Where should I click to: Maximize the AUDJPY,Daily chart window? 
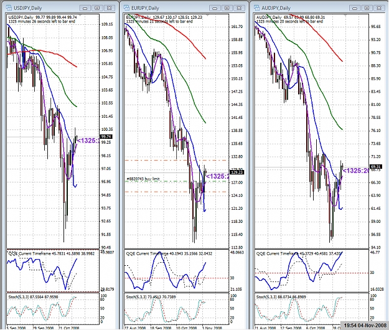[x=367, y=8]
